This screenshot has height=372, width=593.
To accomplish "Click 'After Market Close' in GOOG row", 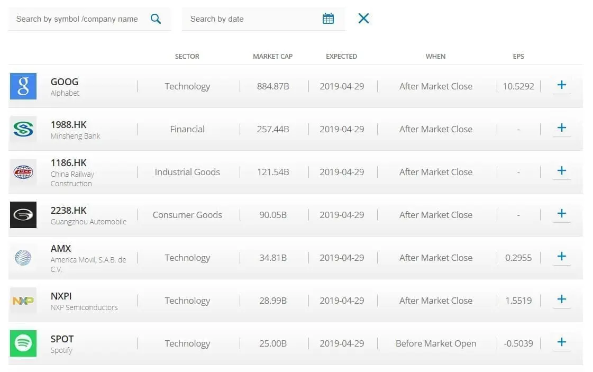I will coord(436,86).
